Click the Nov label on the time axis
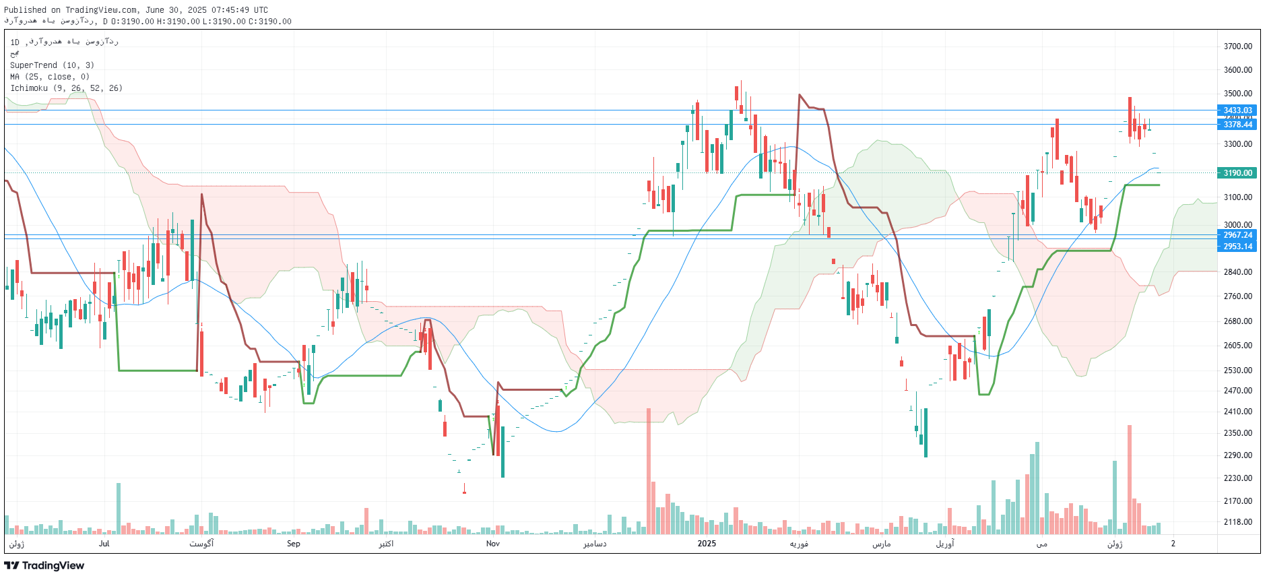 coord(493,544)
